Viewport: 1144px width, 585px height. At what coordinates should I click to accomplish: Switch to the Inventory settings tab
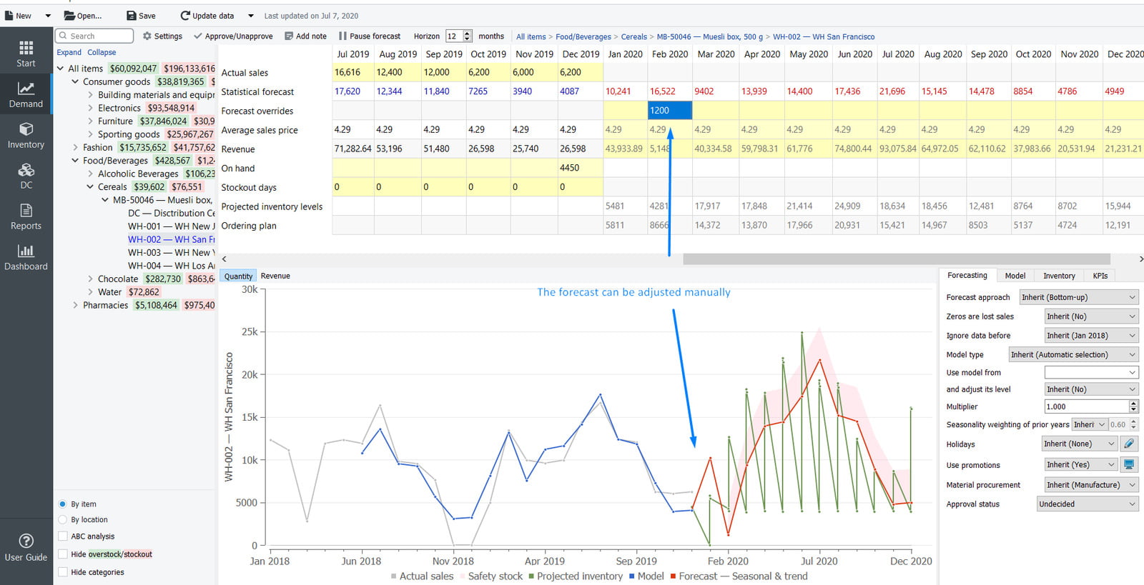point(1059,276)
